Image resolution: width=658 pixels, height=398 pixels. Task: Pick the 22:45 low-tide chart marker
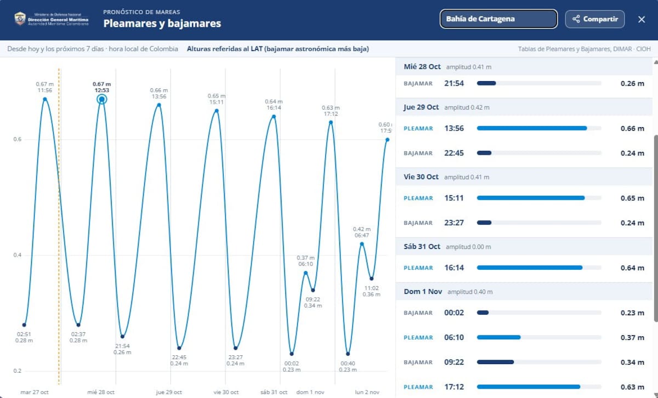coord(179,348)
